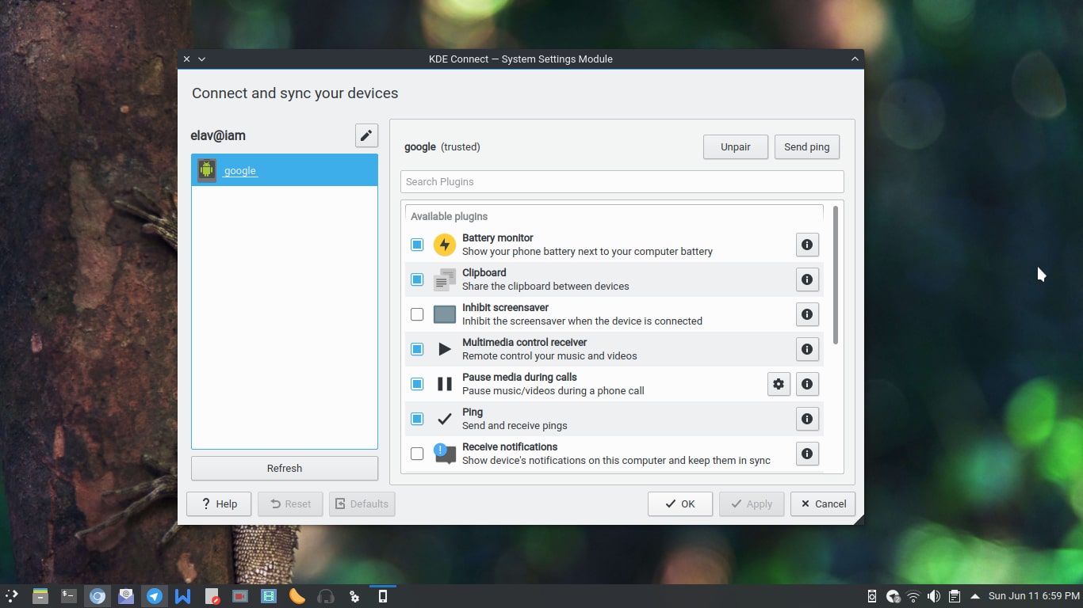The width and height of the screenshot is (1083, 608).
Task: Click the KDE Connect phone icon in tray
Action: tap(872, 596)
